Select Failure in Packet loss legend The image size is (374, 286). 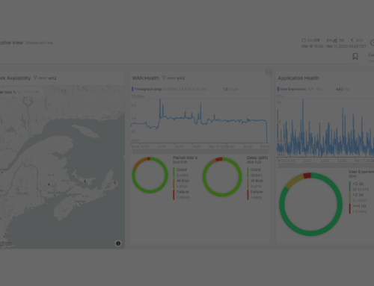(x=183, y=192)
